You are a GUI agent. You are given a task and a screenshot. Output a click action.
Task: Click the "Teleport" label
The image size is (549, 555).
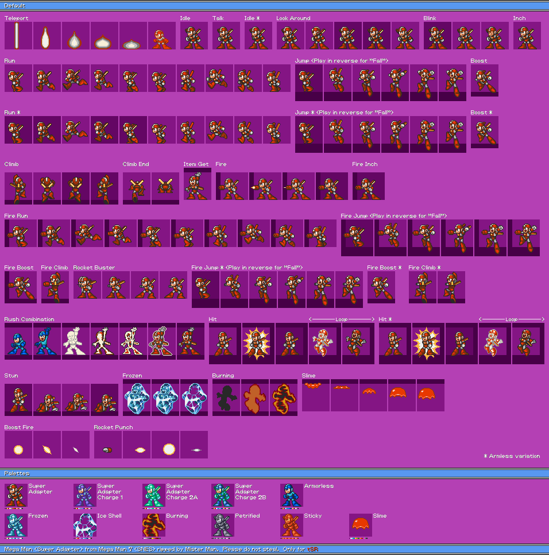coord(16,18)
